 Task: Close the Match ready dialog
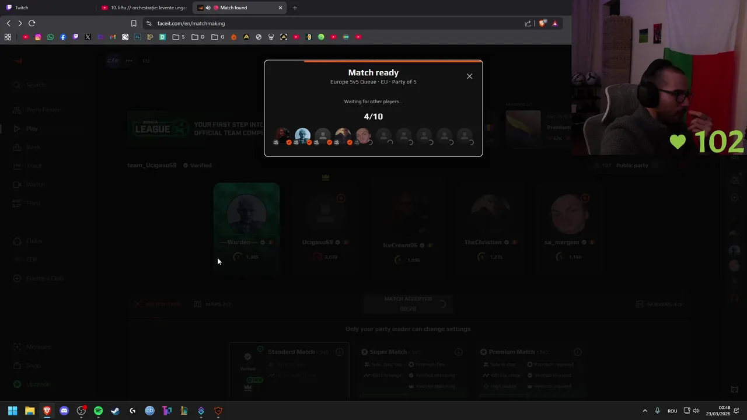469,76
